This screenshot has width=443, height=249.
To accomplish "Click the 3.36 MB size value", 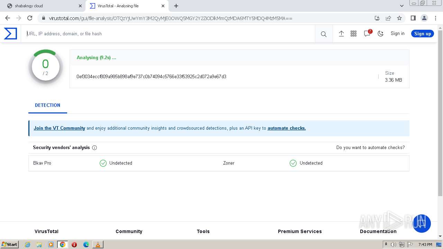I will pyautogui.click(x=394, y=80).
